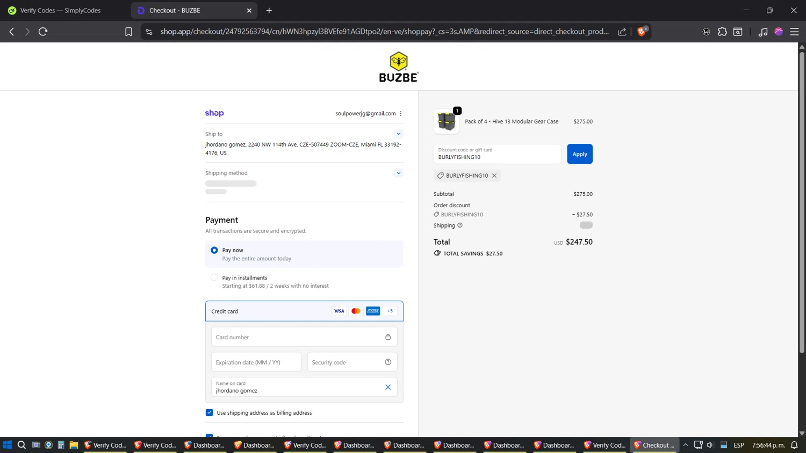
Task: Open the volume speaker tray icon
Action: coord(710,445)
